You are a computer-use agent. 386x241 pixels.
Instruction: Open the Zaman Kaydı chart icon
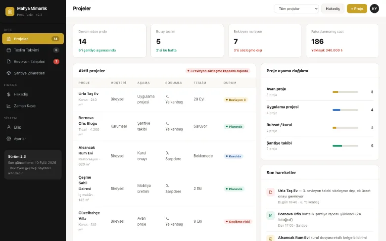tap(8, 106)
